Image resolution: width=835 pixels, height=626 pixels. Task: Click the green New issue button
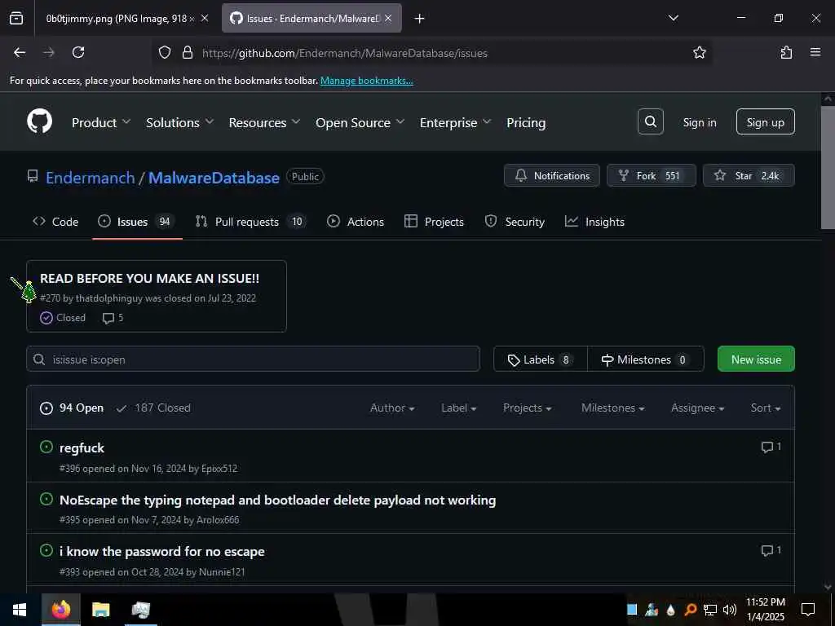[x=756, y=359]
